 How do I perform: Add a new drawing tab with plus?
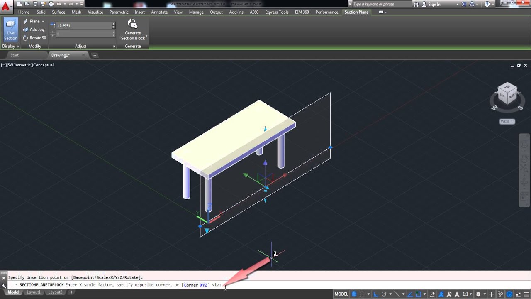pyautogui.click(x=95, y=55)
